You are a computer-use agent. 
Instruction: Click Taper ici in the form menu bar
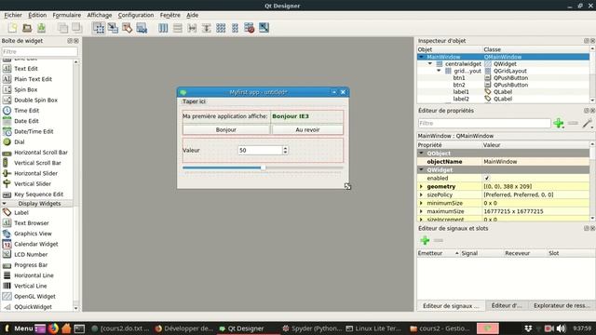194,101
